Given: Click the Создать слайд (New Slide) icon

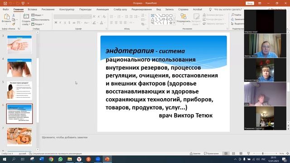Looking at the screenshot, I should 26,17.
